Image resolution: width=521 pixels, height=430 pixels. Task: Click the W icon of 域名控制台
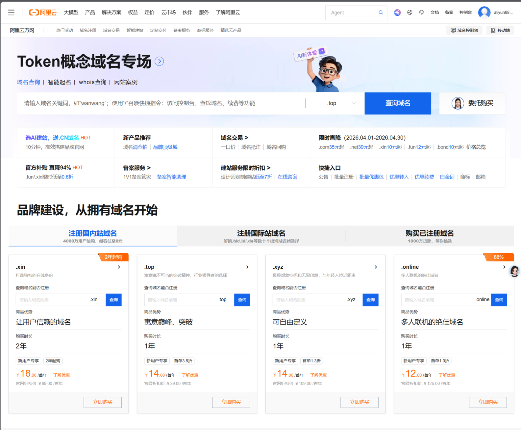pos(453,30)
